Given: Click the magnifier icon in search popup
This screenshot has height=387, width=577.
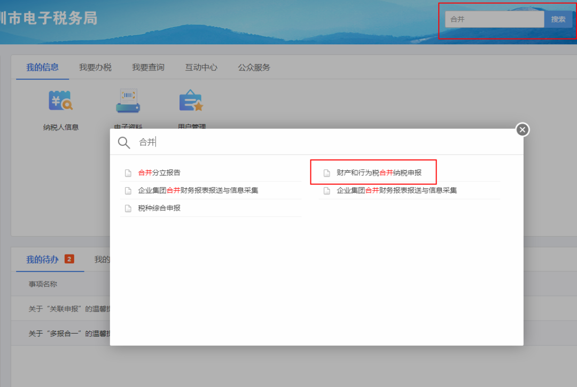Looking at the screenshot, I should tap(124, 143).
